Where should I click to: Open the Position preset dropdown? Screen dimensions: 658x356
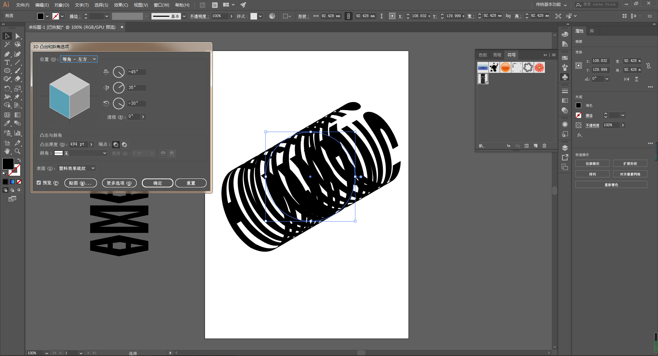click(x=79, y=59)
